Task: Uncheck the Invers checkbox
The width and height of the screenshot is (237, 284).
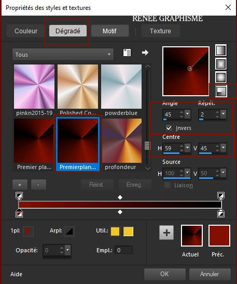Action: 169,128
